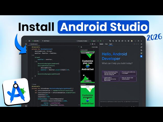
Task: Click the '1 Usage' code lens hint
Action: [x=34, y=84]
